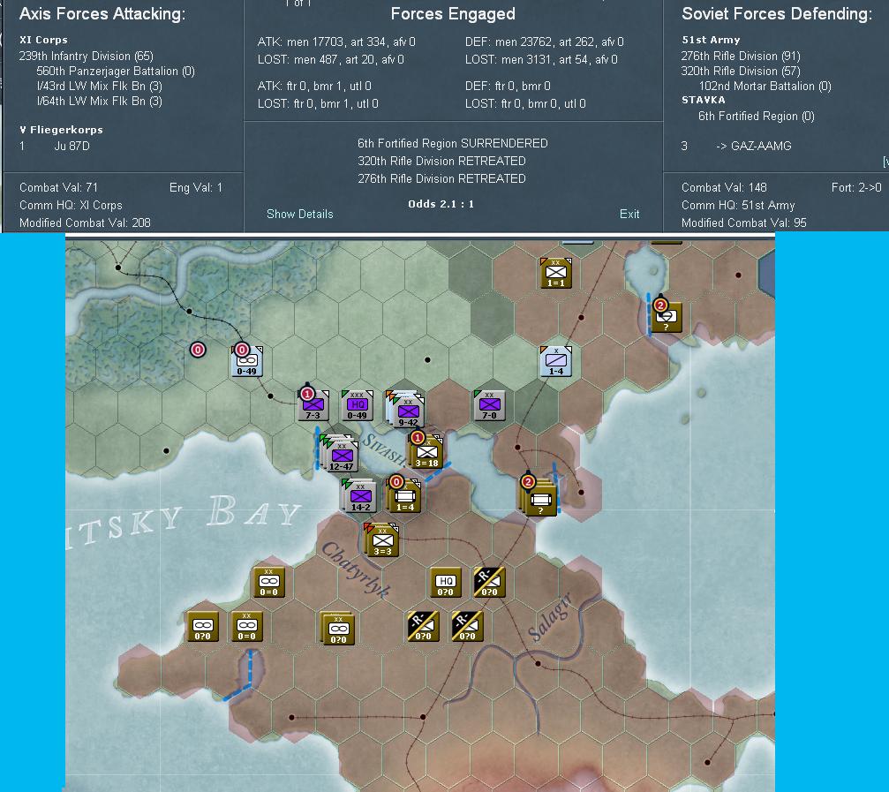Image resolution: width=889 pixels, height=792 pixels.
Task: Click Exit in combat report
Action: pos(629,214)
